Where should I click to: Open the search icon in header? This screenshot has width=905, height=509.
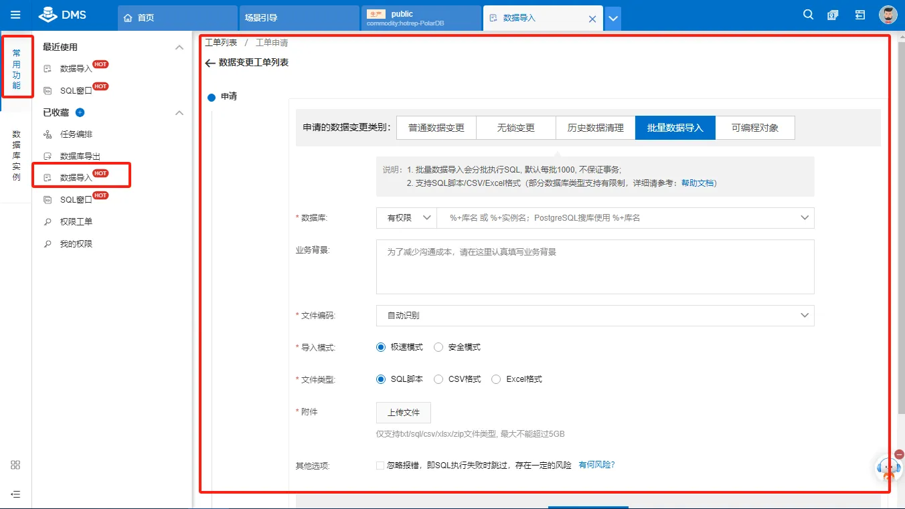(808, 15)
